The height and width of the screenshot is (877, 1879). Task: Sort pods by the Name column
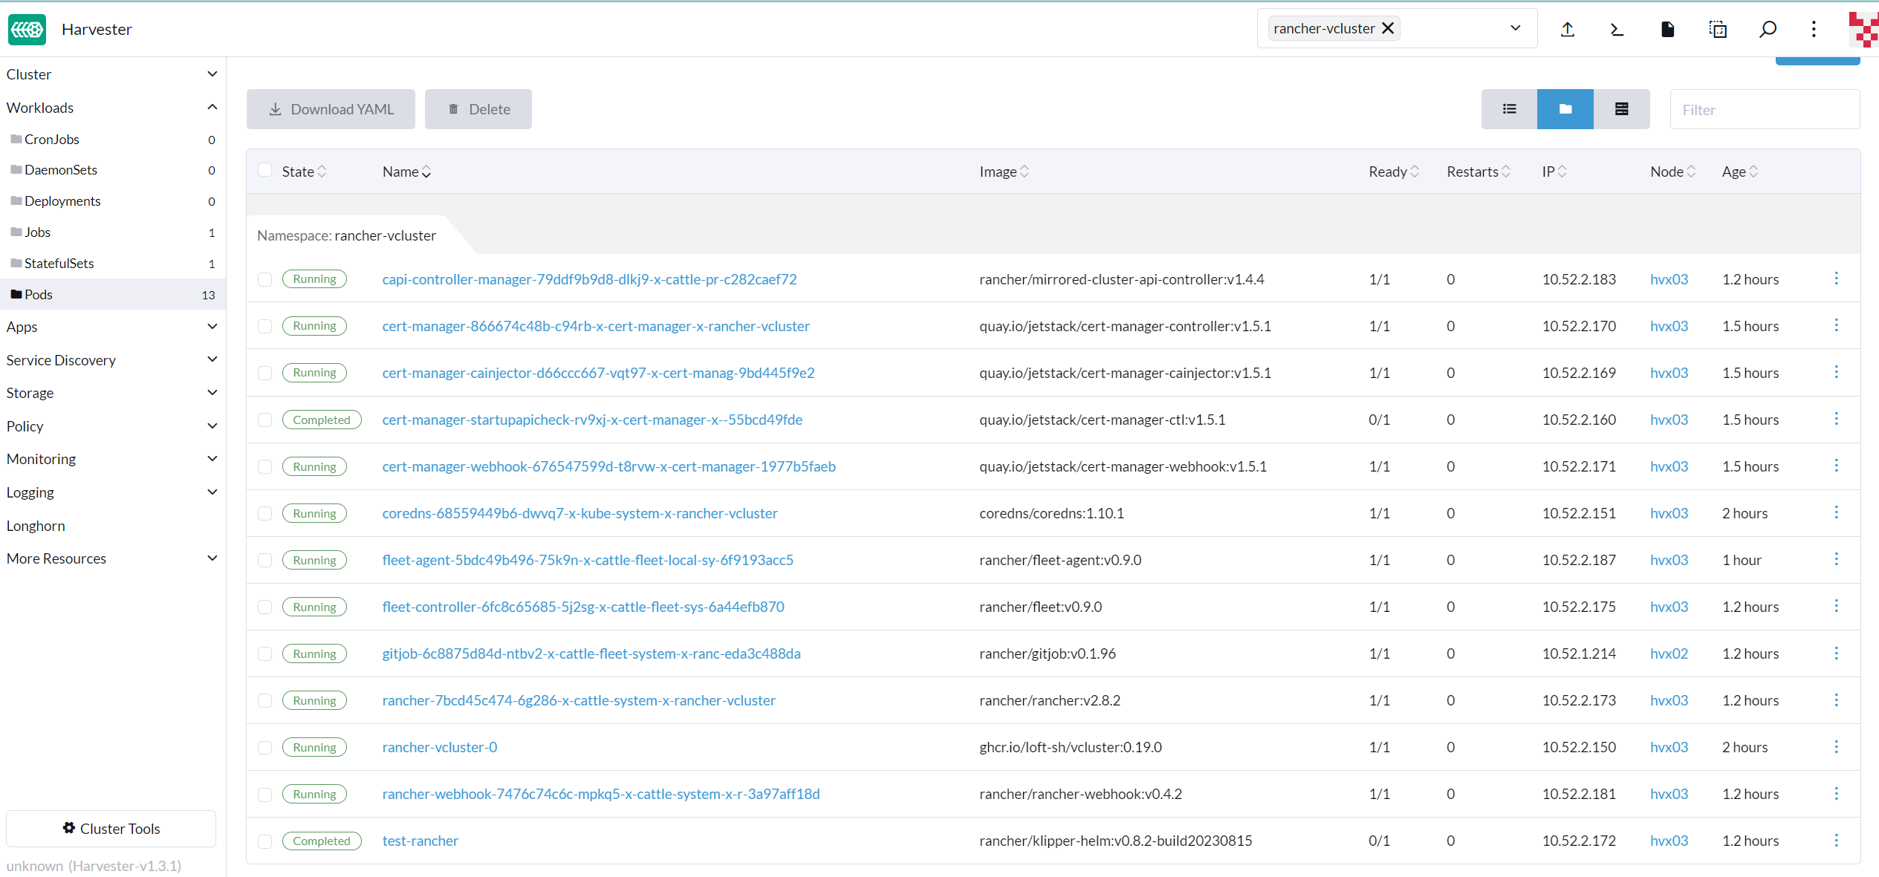pyautogui.click(x=406, y=172)
